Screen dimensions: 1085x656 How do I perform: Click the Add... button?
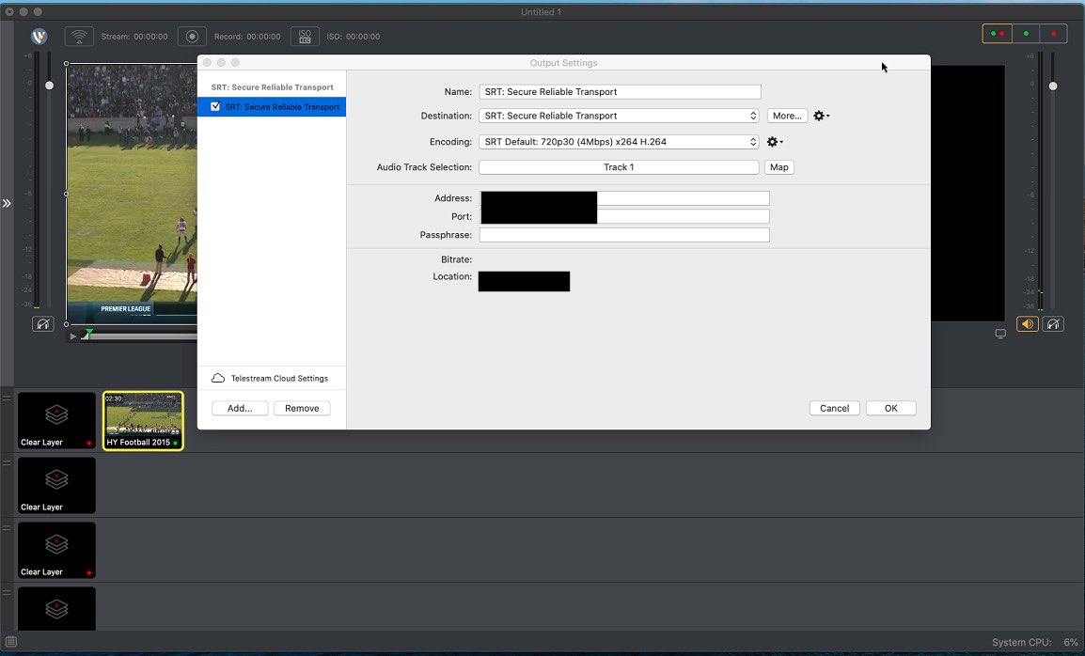click(x=240, y=408)
